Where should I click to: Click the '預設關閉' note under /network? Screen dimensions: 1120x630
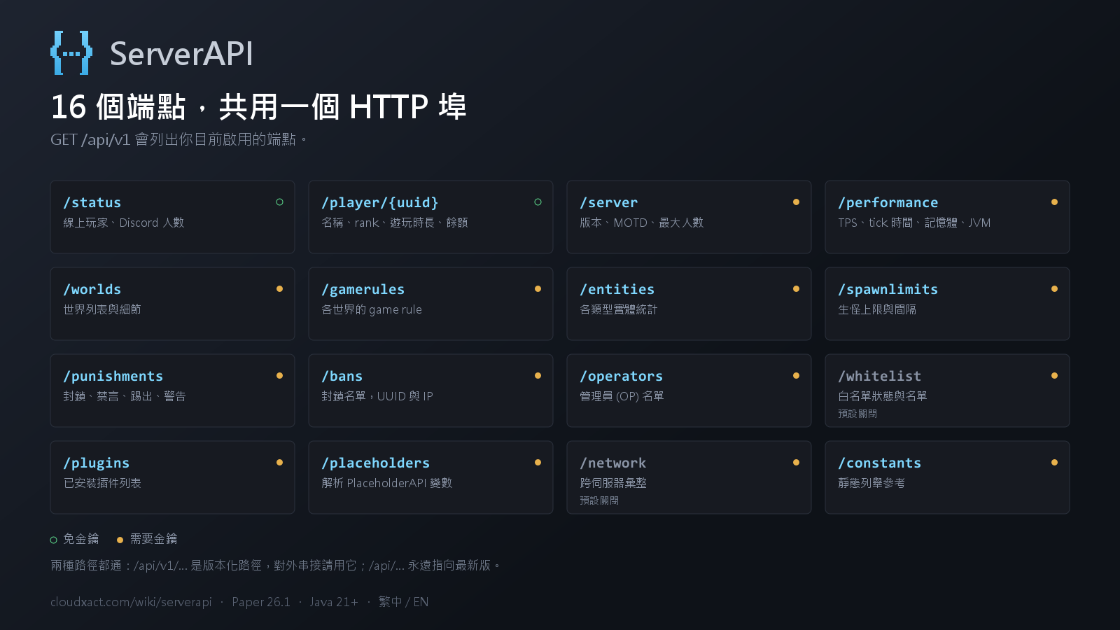click(x=599, y=500)
